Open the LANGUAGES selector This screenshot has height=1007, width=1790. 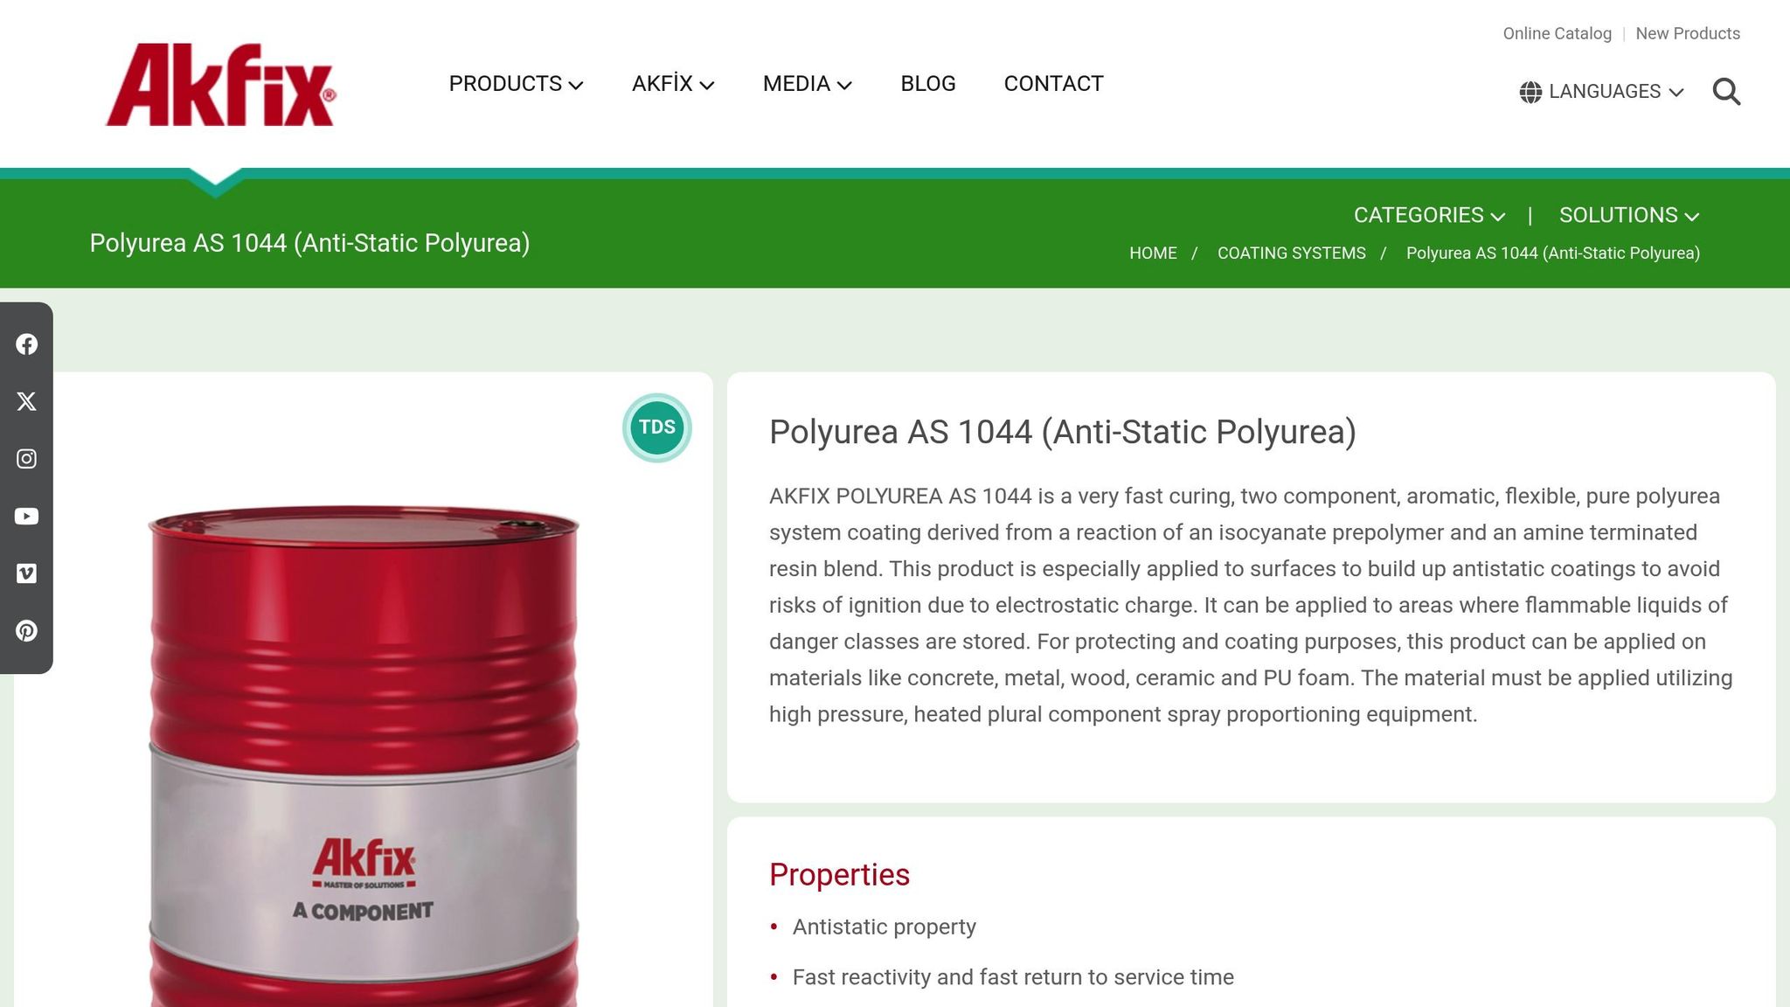(x=1601, y=92)
